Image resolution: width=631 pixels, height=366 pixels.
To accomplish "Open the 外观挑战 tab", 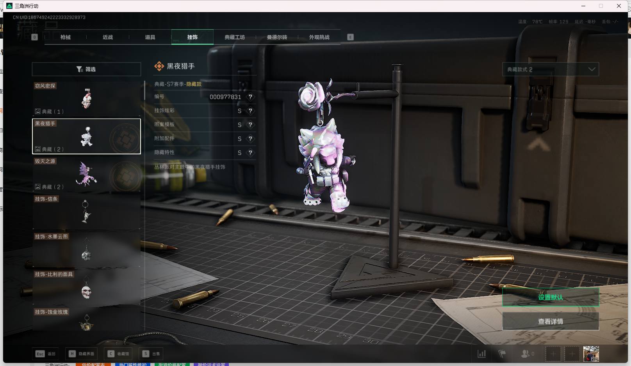I will pos(319,37).
